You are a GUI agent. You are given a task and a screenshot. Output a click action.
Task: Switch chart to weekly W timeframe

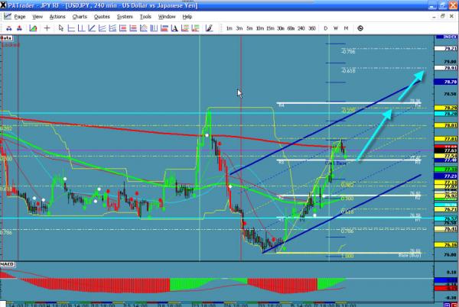click(336, 28)
